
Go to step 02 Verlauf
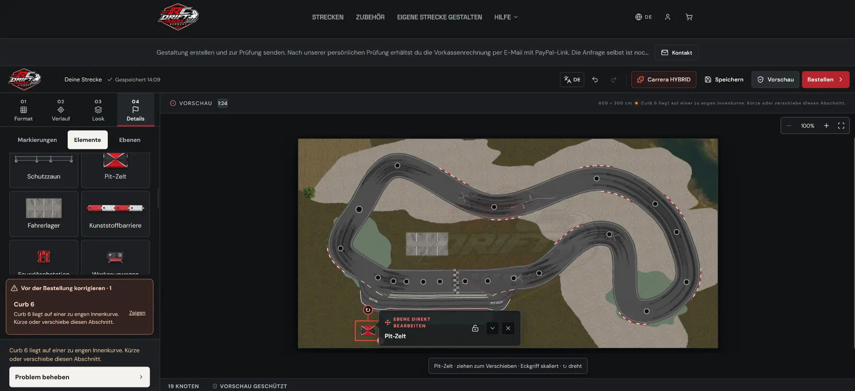click(x=61, y=110)
